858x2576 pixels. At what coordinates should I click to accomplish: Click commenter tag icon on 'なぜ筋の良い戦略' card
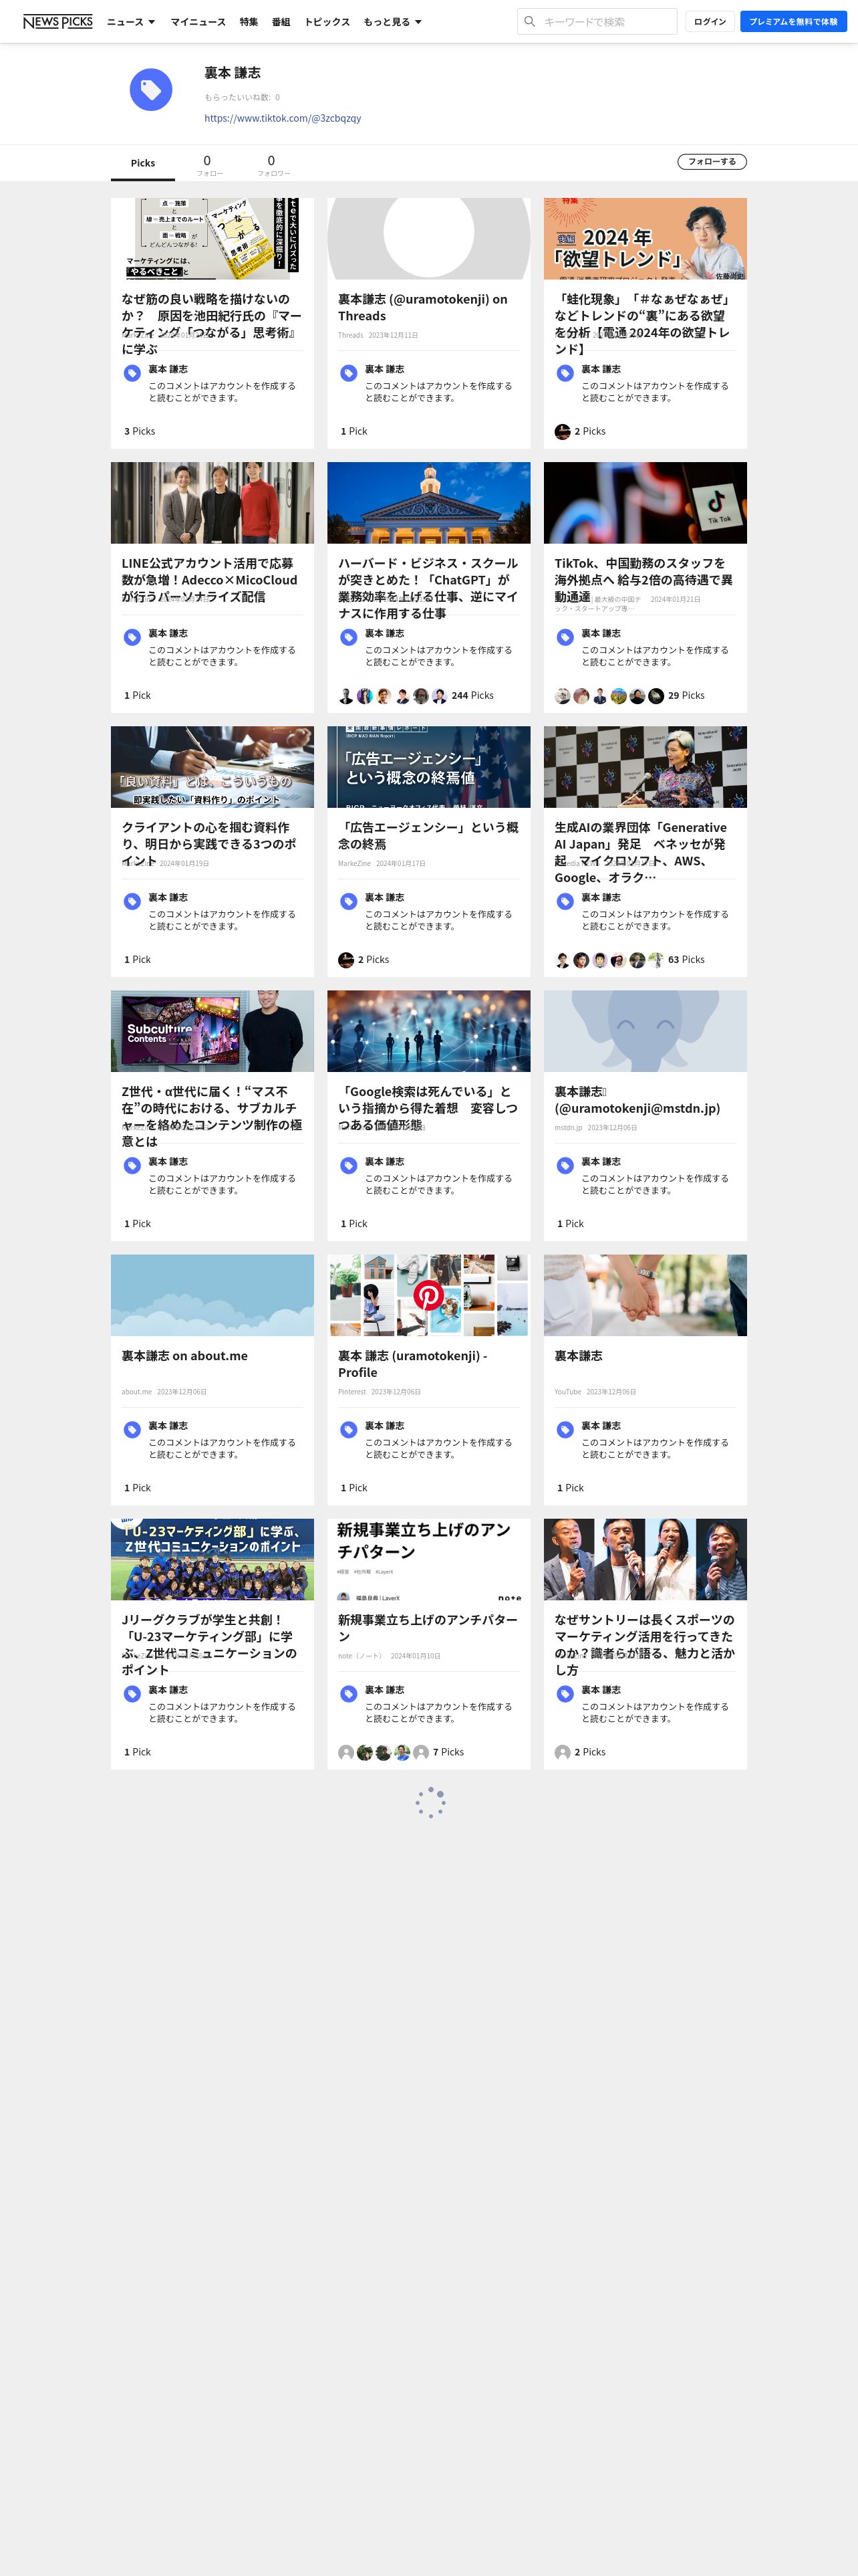click(x=132, y=373)
